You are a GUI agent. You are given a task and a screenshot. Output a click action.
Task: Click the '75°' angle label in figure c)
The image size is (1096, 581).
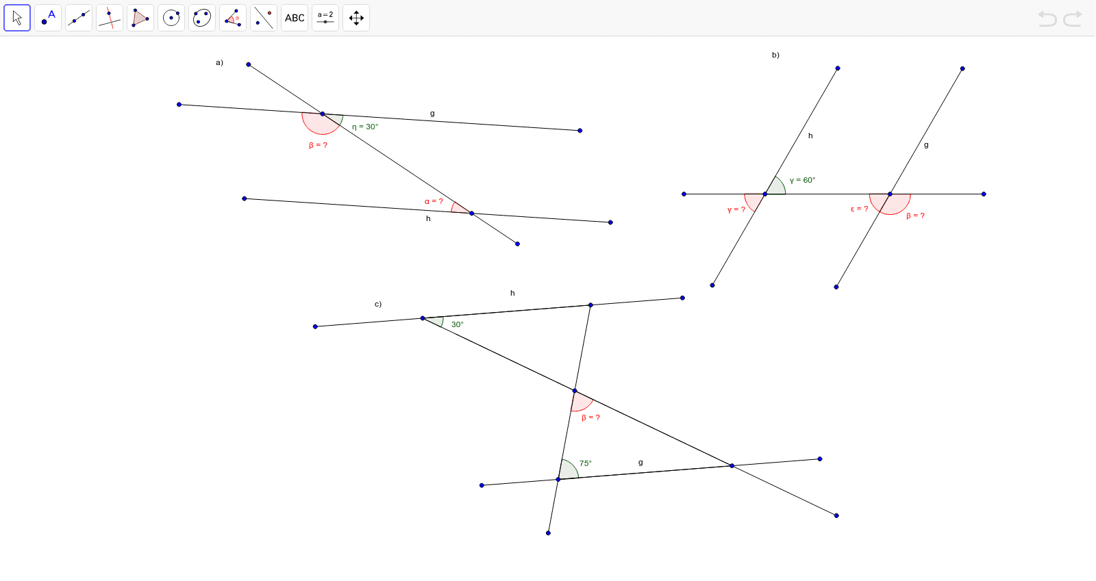(585, 463)
